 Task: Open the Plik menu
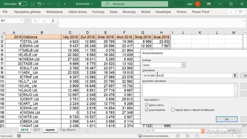pyautogui.click(x=5, y=12)
